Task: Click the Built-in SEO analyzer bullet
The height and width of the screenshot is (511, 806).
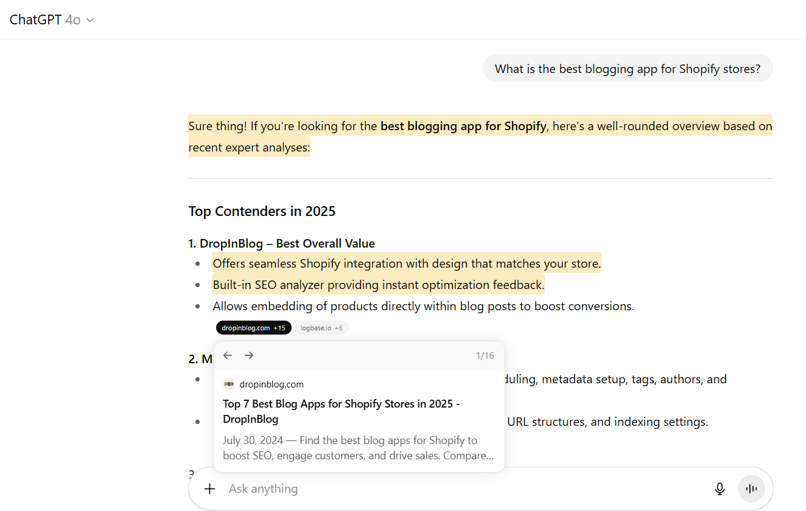Action: (x=378, y=285)
